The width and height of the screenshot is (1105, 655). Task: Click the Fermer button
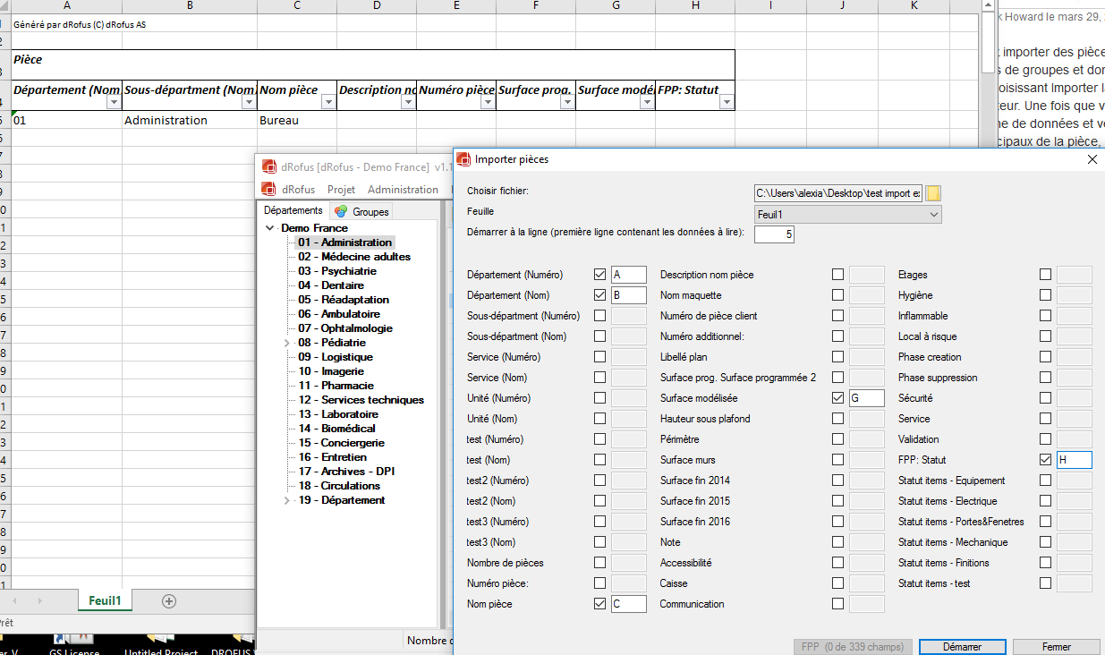coord(1056,647)
